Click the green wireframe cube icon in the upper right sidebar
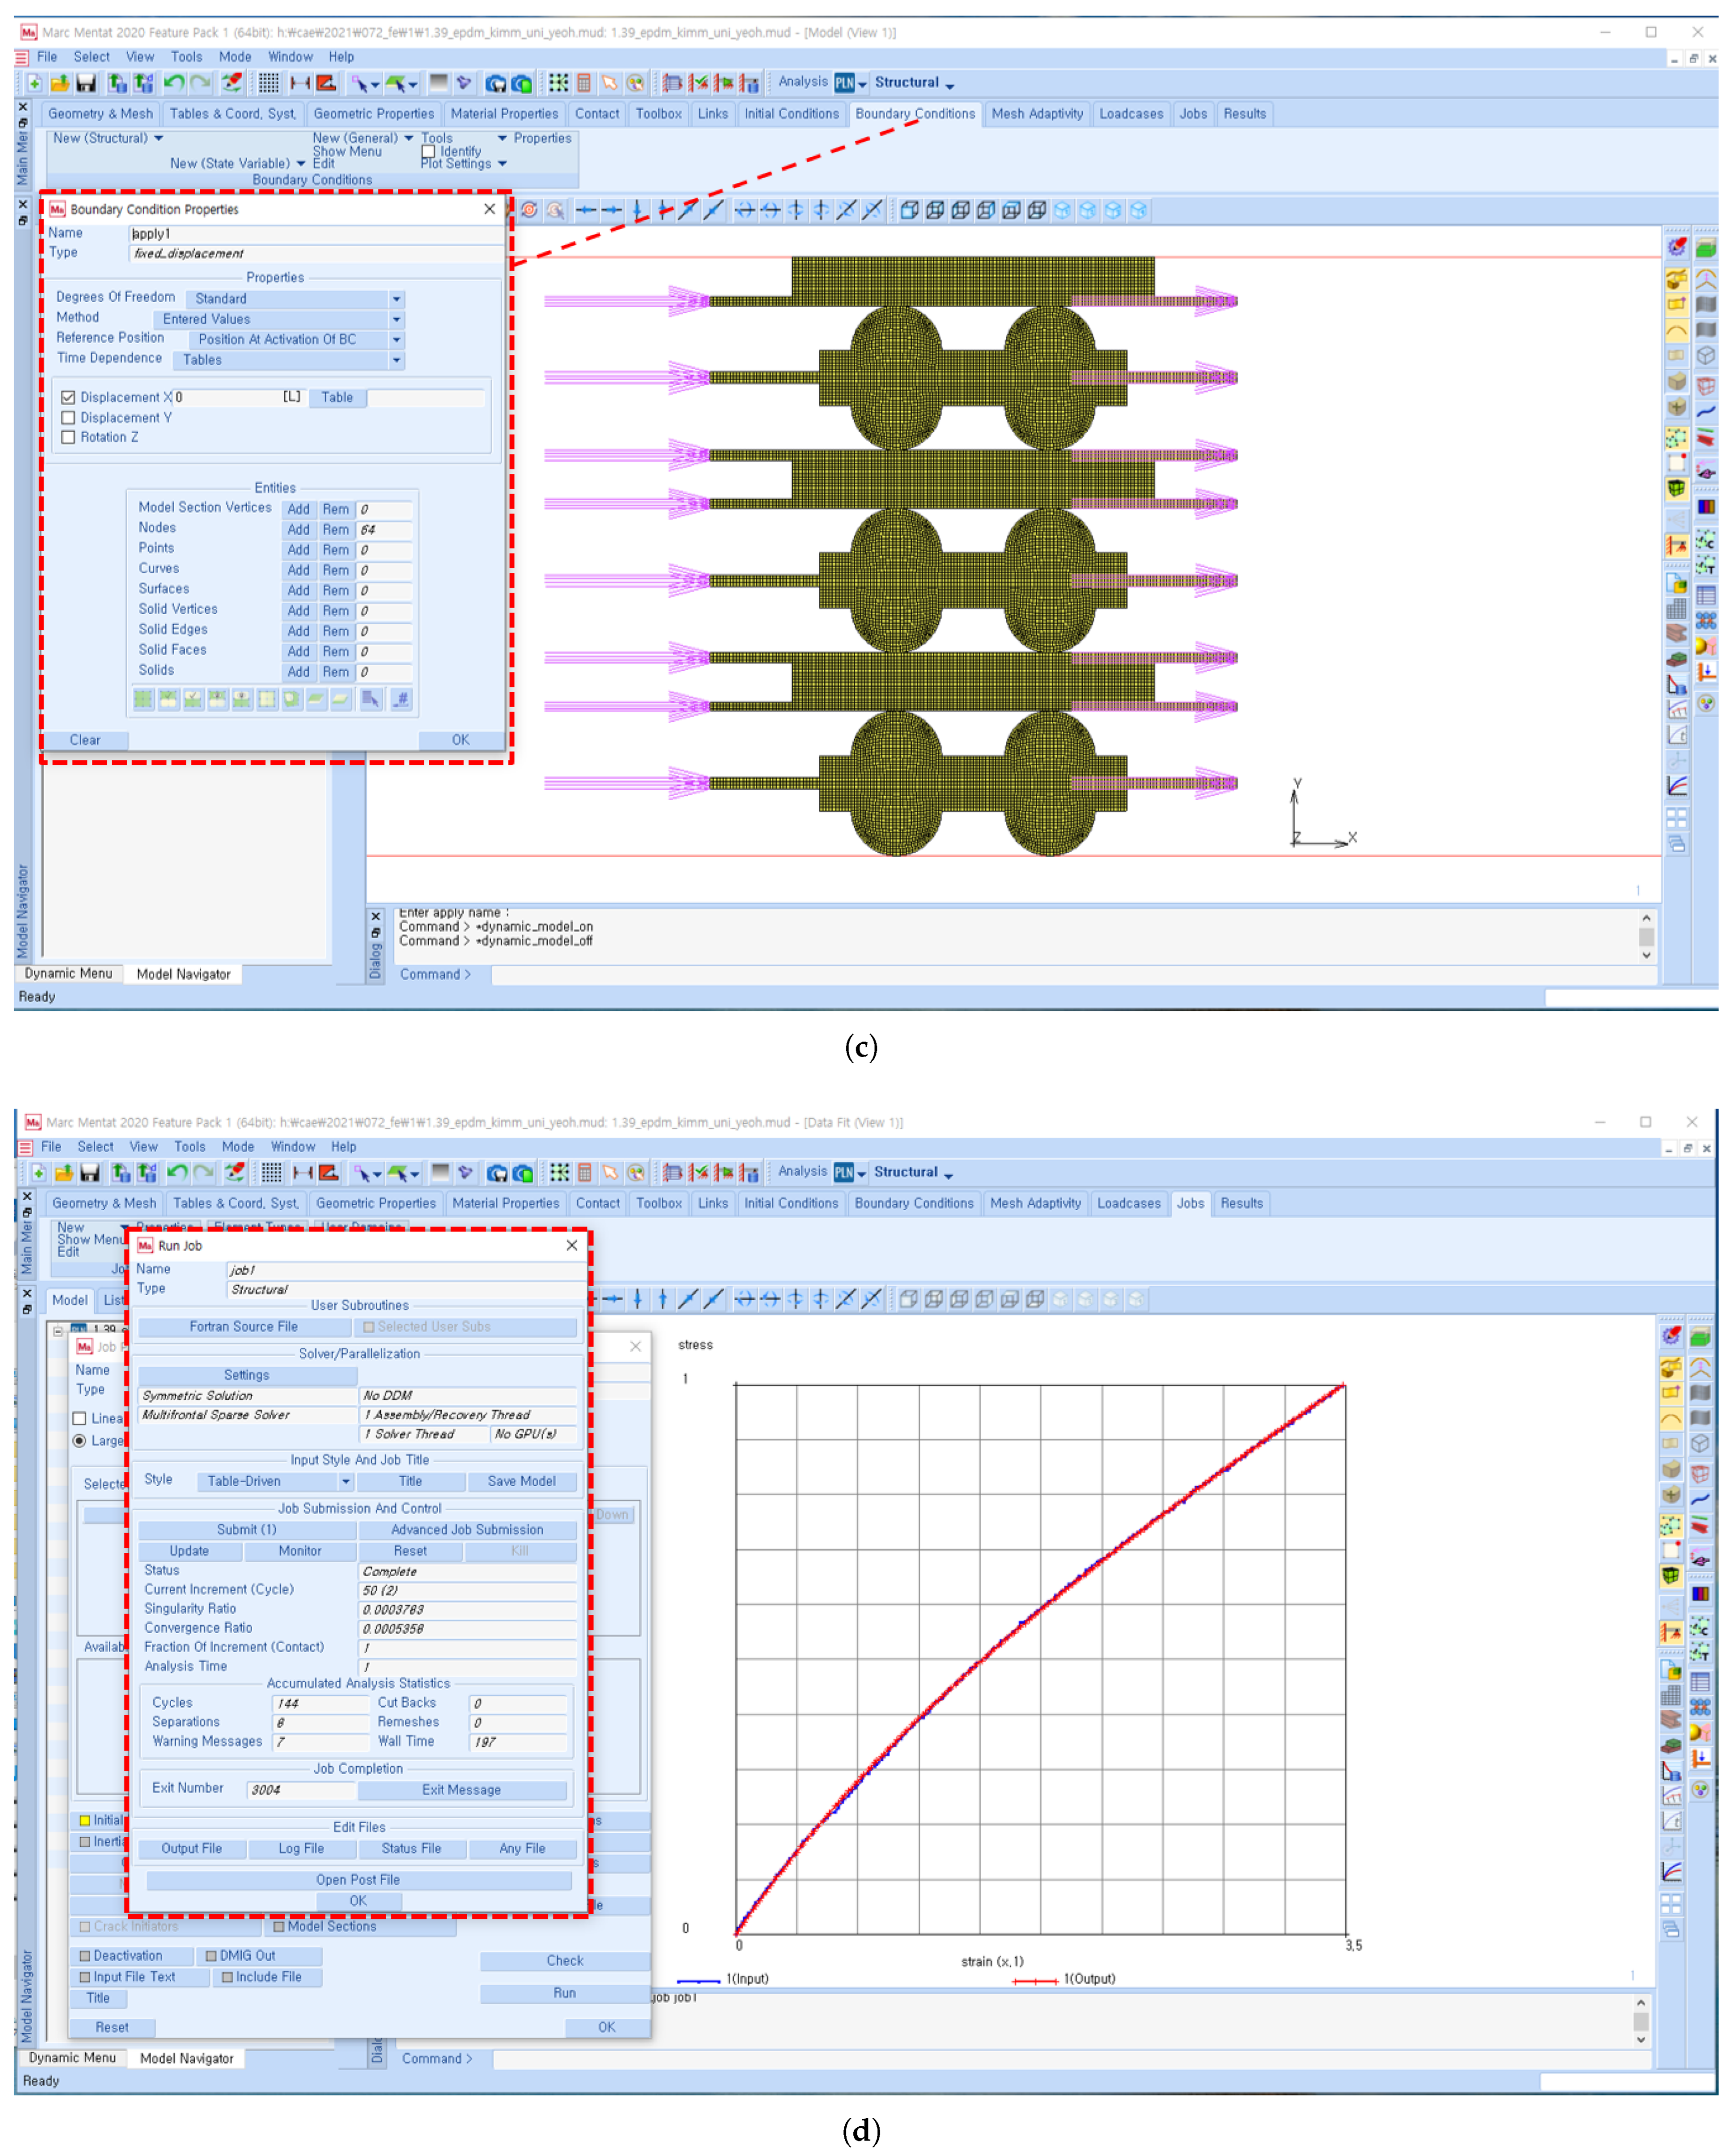The width and height of the screenshot is (1732, 2156). (x=1676, y=489)
